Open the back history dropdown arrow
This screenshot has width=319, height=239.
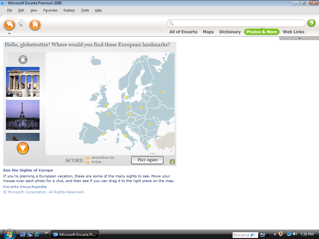tap(9, 34)
